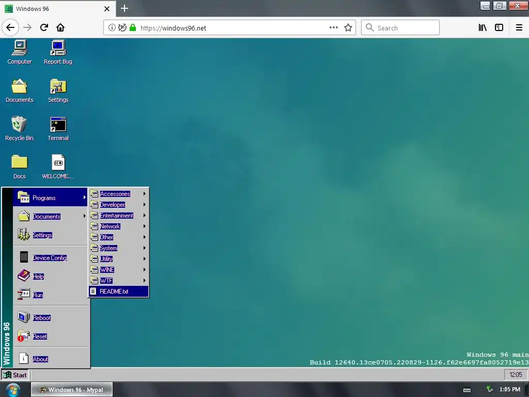This screenshot has height=397, width=529.
Task: Open Help from the Start menu
Action: pyautogui.click(x=51, y=276)
